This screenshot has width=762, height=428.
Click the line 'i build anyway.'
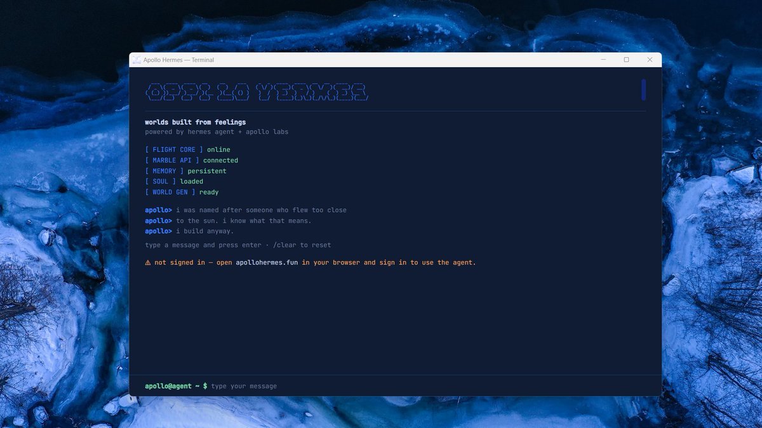pyautogui.click(x=205, y=231)
